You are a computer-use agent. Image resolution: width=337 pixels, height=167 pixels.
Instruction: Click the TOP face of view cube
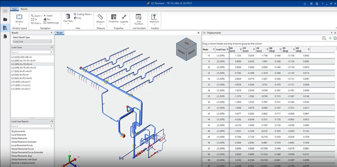click(187, 43)
